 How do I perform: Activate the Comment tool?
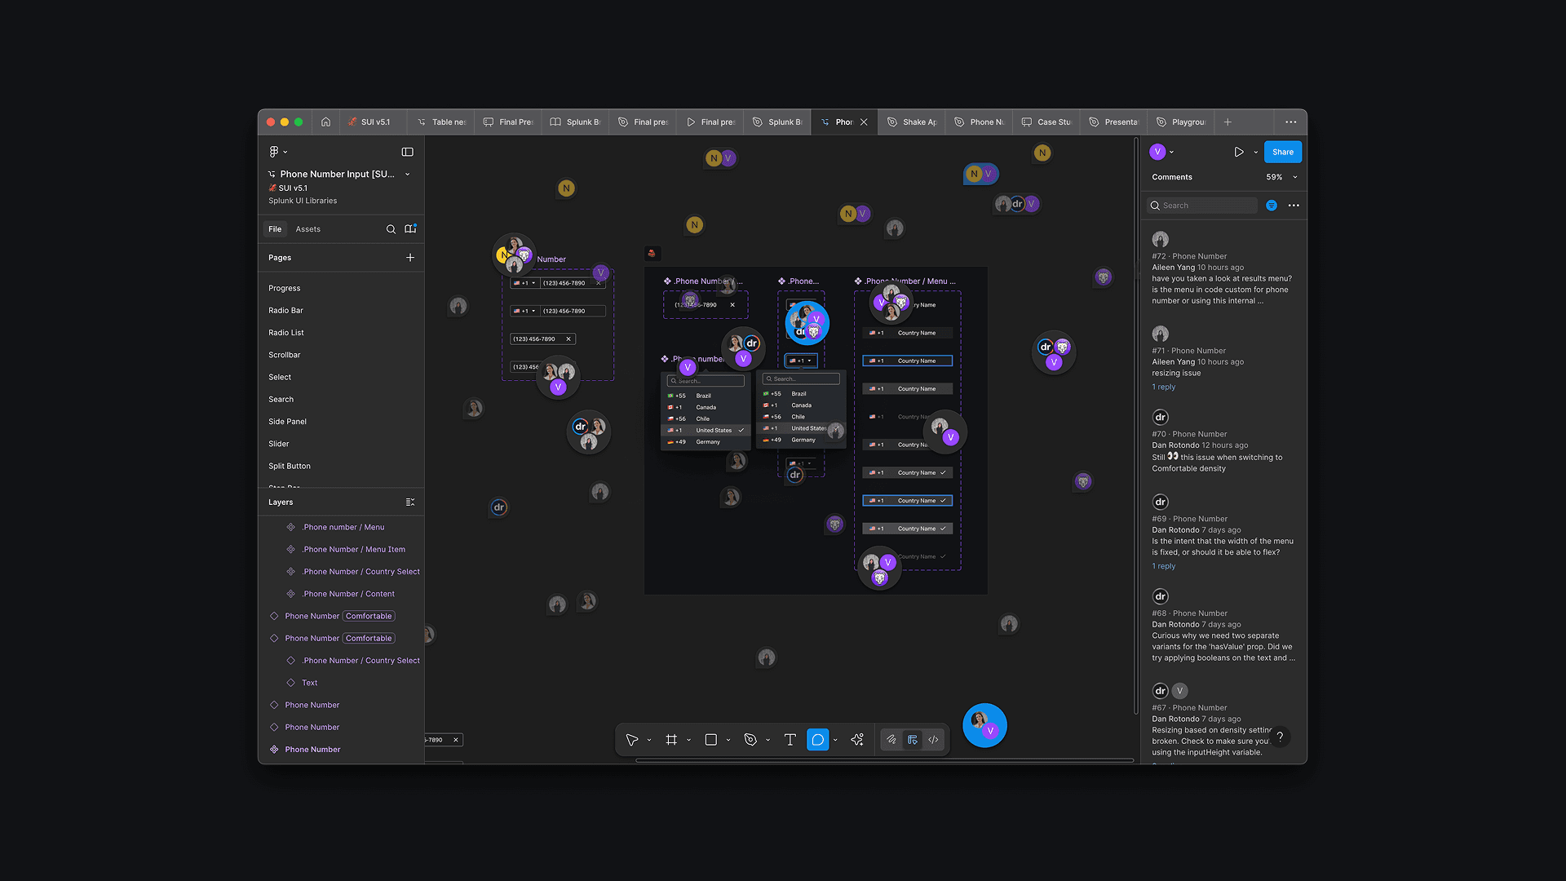click(817, 740)
